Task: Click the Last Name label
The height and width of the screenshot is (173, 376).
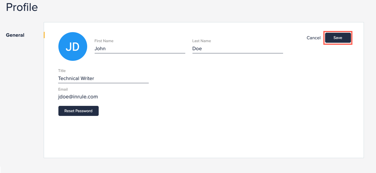Action: pos(201,41)
